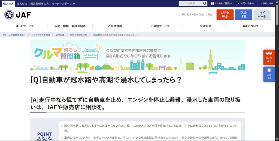This screenshot has height=141, width=279.
Task: Switch to 法人の方 tab
Action: pos(22,4)
